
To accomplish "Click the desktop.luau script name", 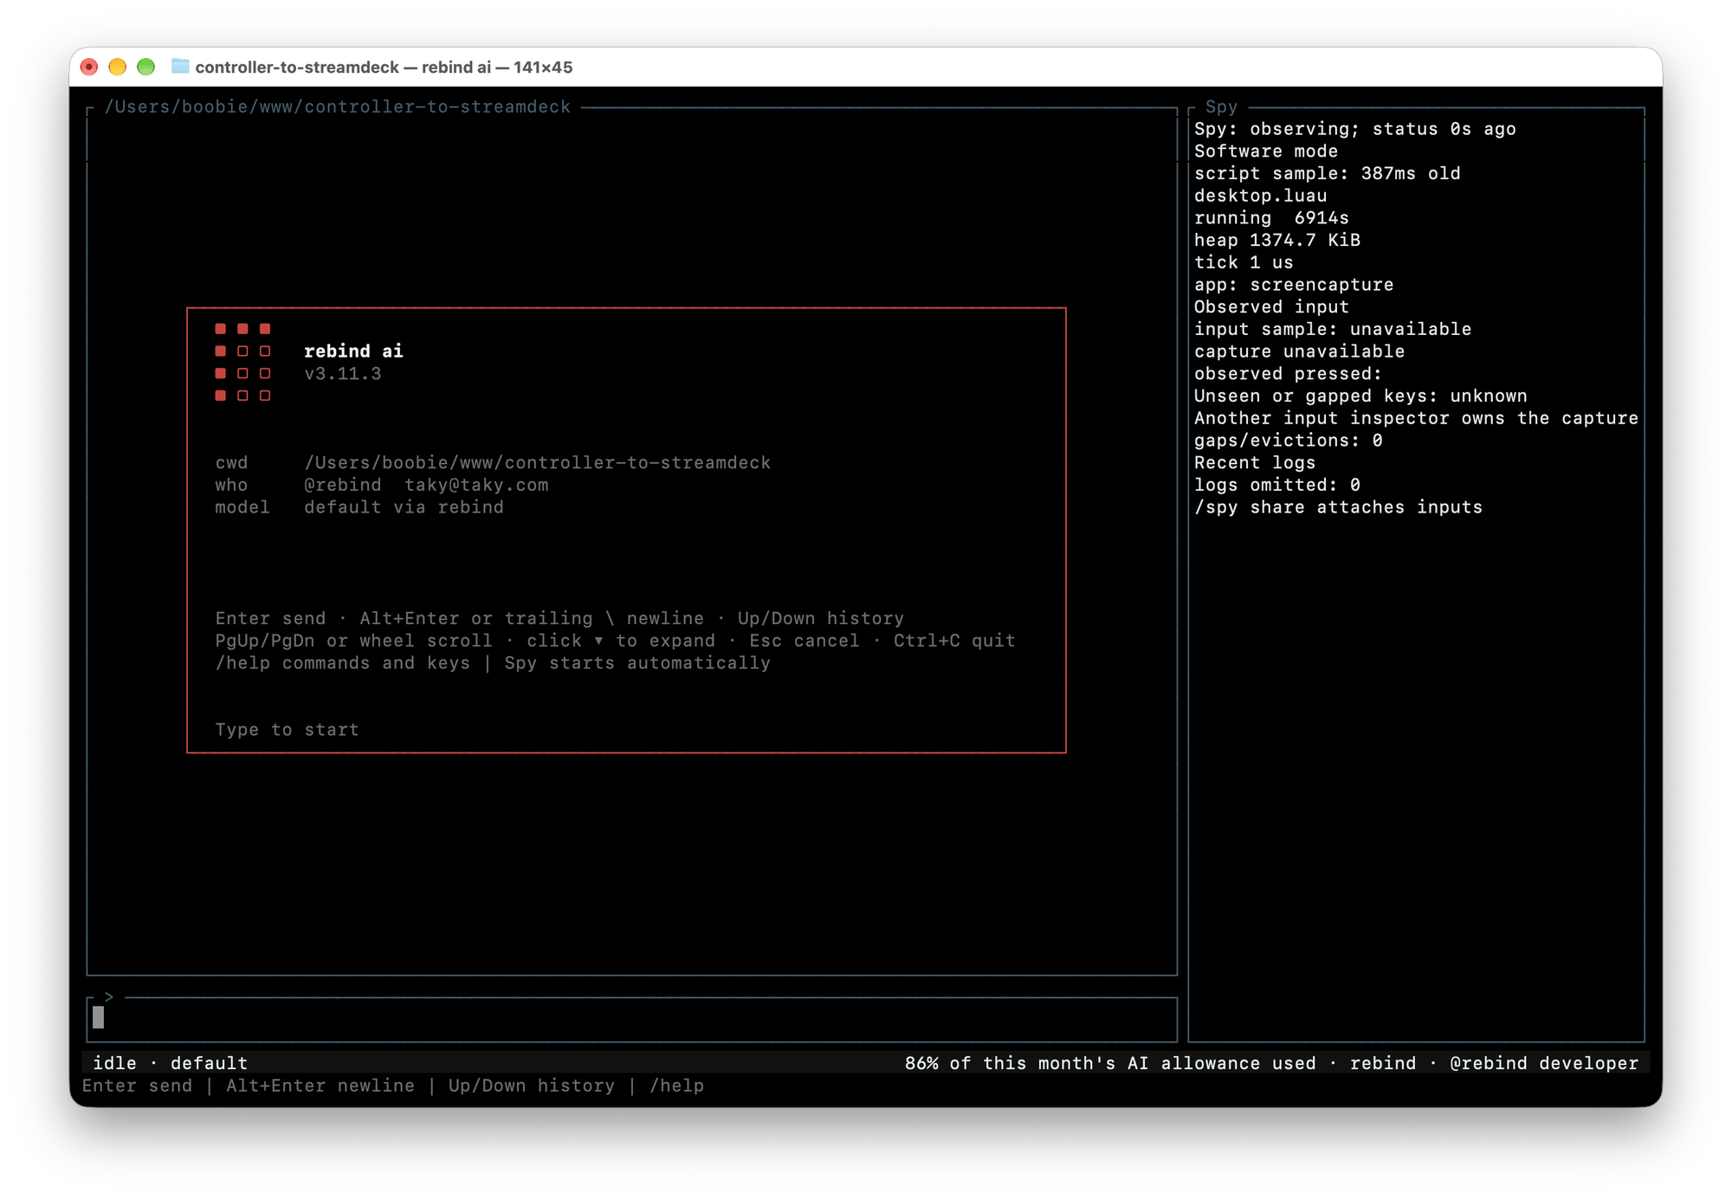I will click(1260, 196).
